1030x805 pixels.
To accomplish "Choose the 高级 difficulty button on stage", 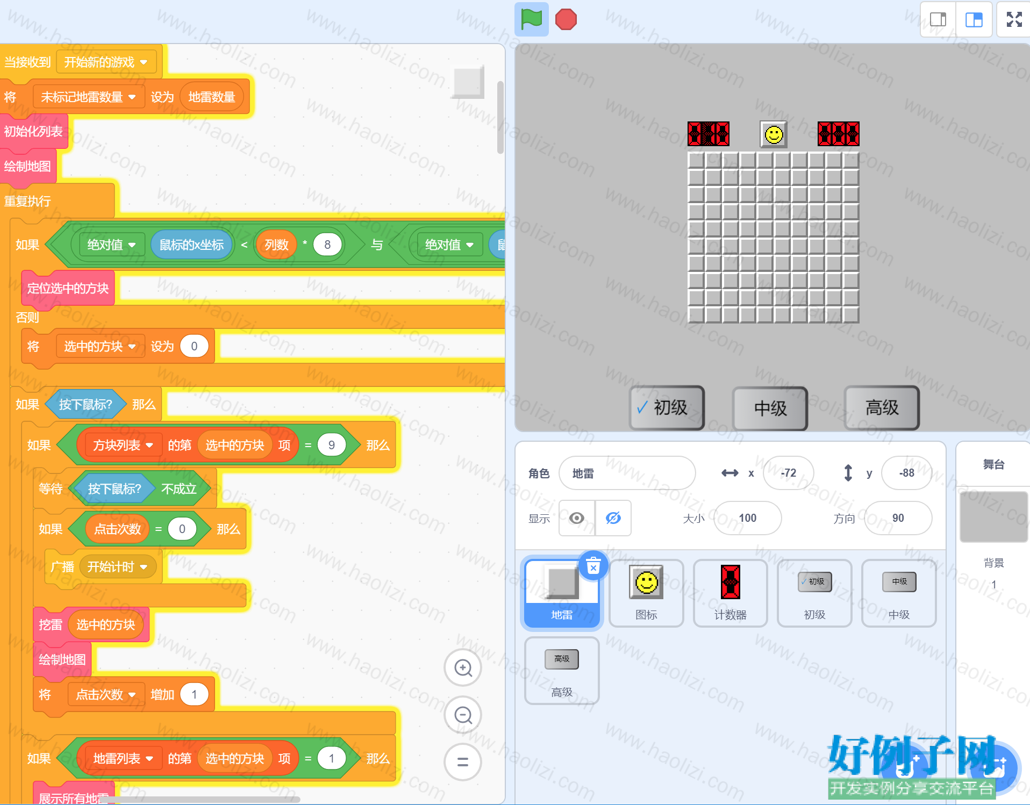I will coord(882,407).
